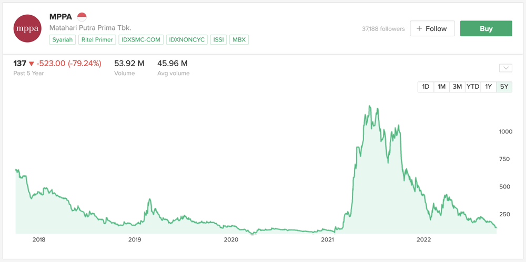
Task: Click the Indonesia flag icon beside MPPA
Action: [82, 17]
